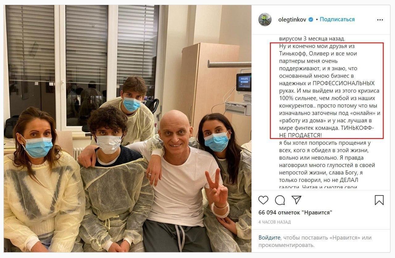
Task: View the 66 094 likes count
Action: [x=295, y=213]
